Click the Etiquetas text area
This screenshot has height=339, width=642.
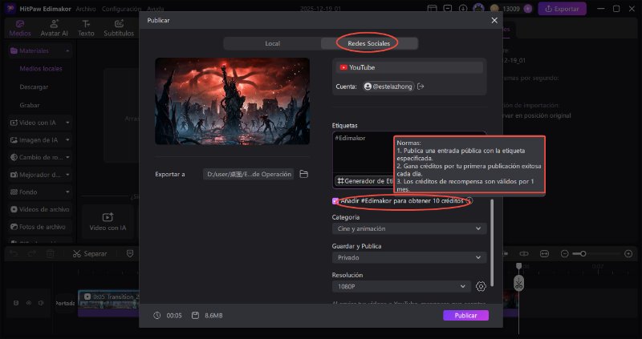(364, 153)
